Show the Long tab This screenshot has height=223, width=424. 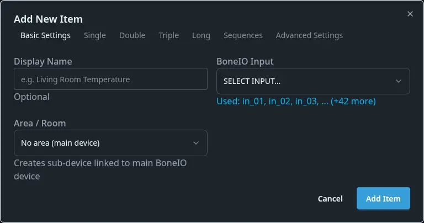[201, 35]
